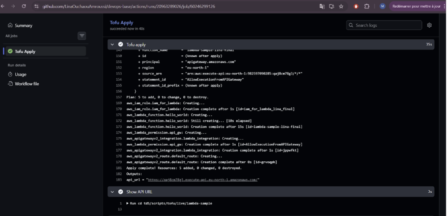Screen dimensions: 447x216
Task: Expand the Run cd td5 command disclosure triangle
Action: point(128,204)
